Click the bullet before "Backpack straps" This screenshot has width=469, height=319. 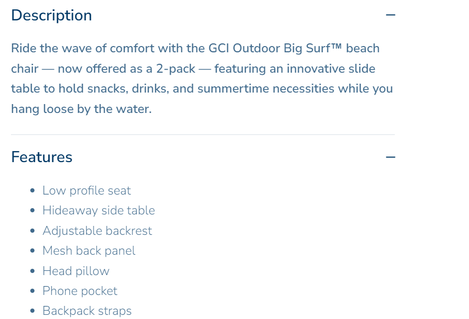click(33, 311)
